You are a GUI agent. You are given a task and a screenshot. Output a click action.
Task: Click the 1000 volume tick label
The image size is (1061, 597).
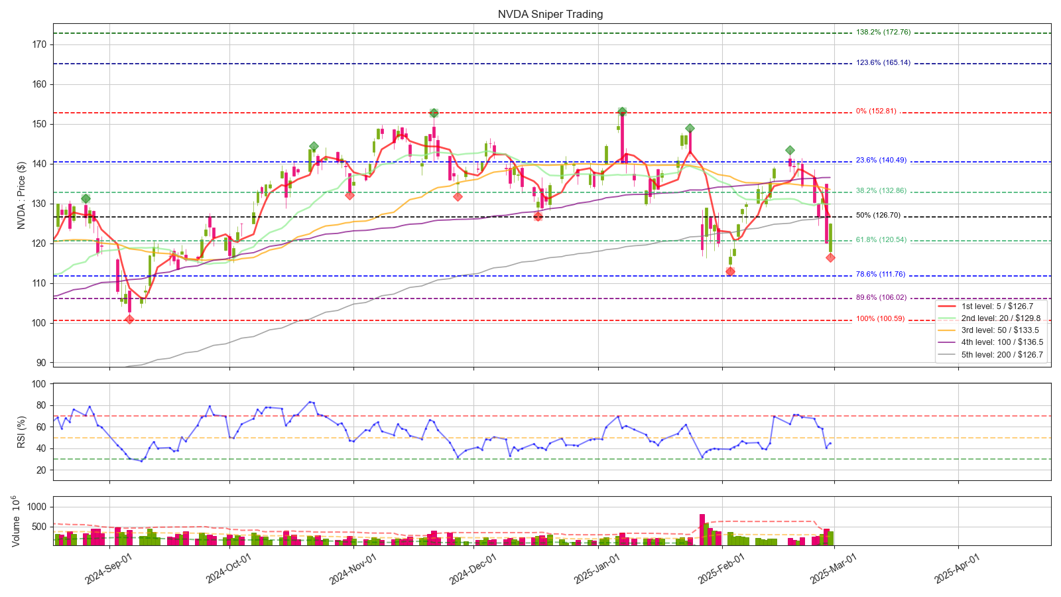(x=37, y=507)
